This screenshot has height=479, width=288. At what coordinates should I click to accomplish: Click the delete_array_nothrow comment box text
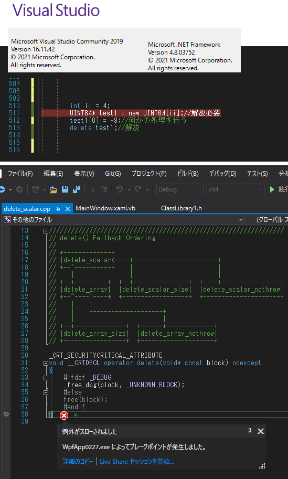tap(177, 334)
